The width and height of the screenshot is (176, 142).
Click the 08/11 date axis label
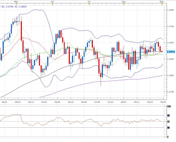(137, 102)
